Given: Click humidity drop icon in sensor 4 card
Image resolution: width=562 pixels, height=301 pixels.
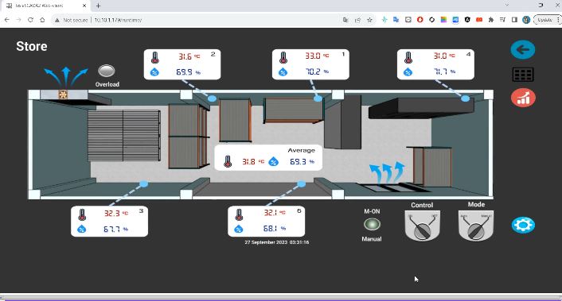Looking at the screenshot, I should click(408, 72).
